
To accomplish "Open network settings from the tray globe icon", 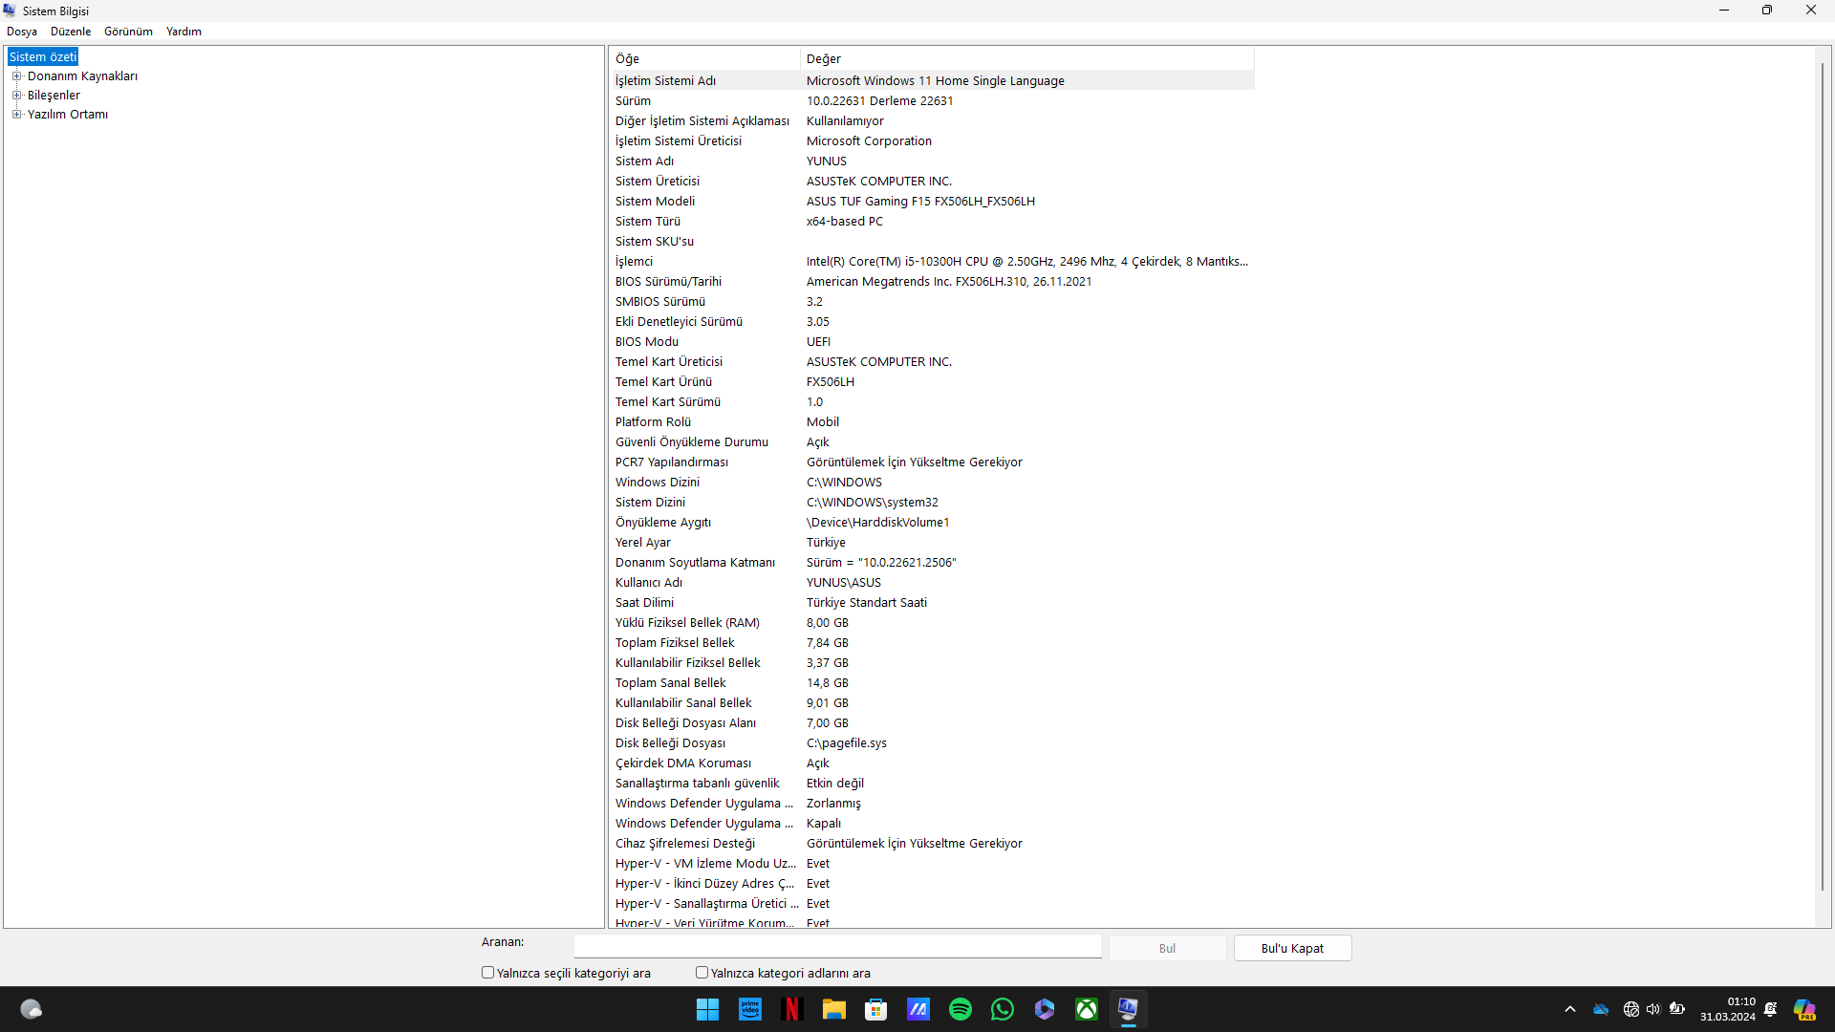I will pos(1631,1009).
